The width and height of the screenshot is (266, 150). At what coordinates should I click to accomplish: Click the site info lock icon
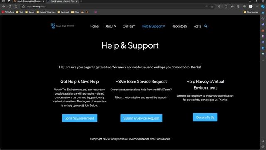(23, 7)
